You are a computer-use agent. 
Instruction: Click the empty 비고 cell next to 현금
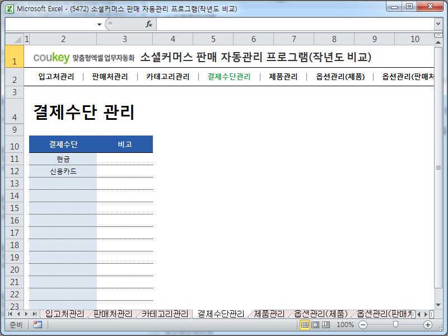tap(125, 159)
